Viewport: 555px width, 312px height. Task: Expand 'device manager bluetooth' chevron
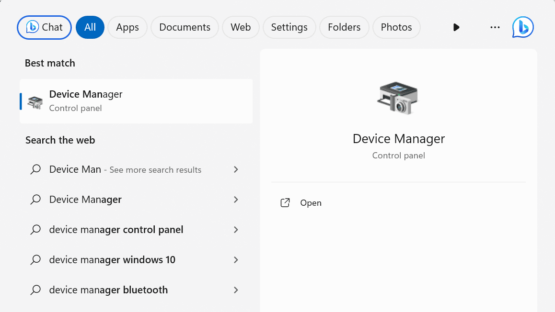pos(236,290)
